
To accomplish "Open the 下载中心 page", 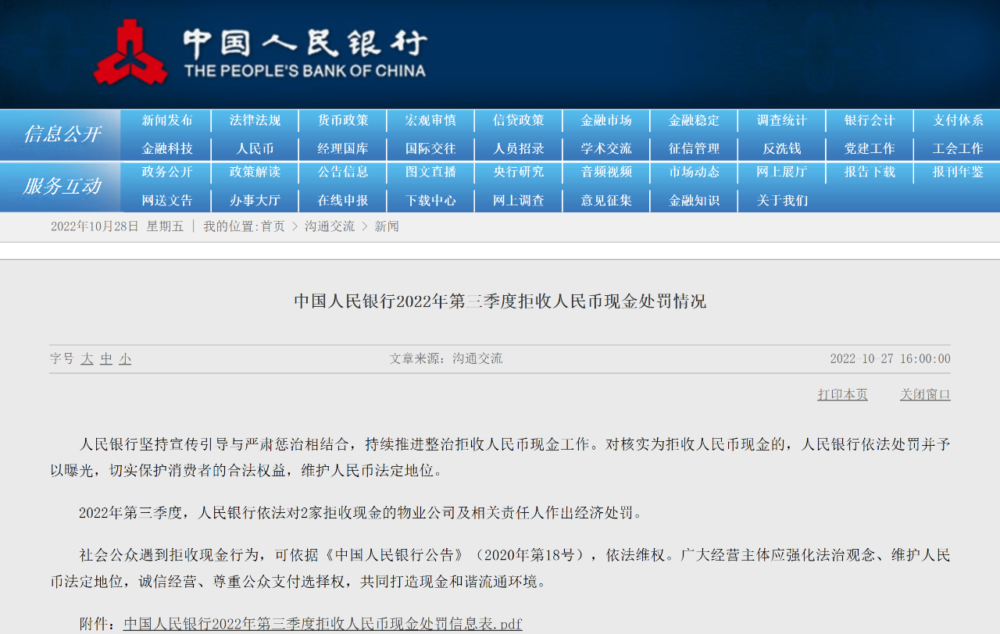I will point(430,201).
